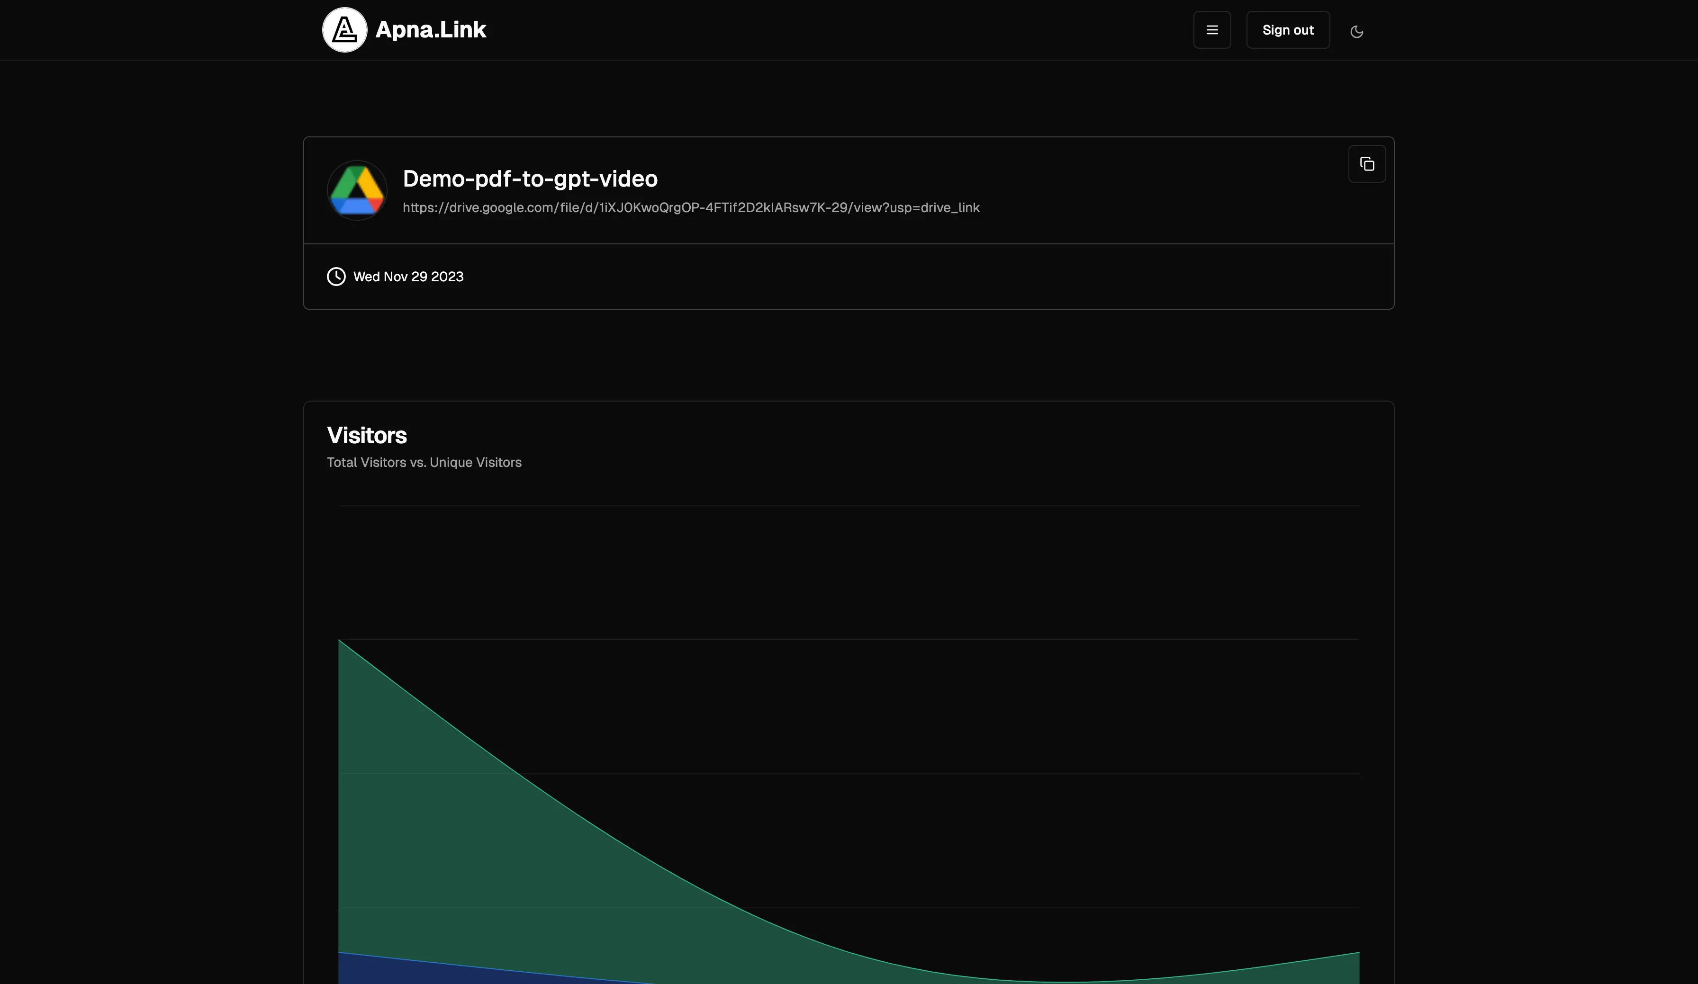
Task: Click the Apna.Link round logo icon
Action: (x=344, y=30)
